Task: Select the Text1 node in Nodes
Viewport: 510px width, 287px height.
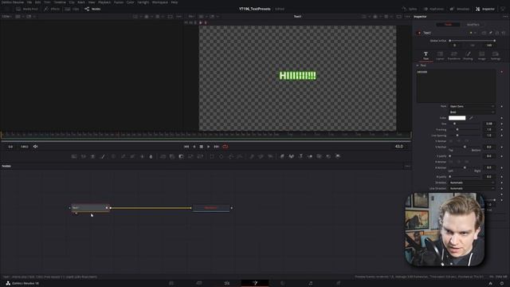Action: [90, 207]
